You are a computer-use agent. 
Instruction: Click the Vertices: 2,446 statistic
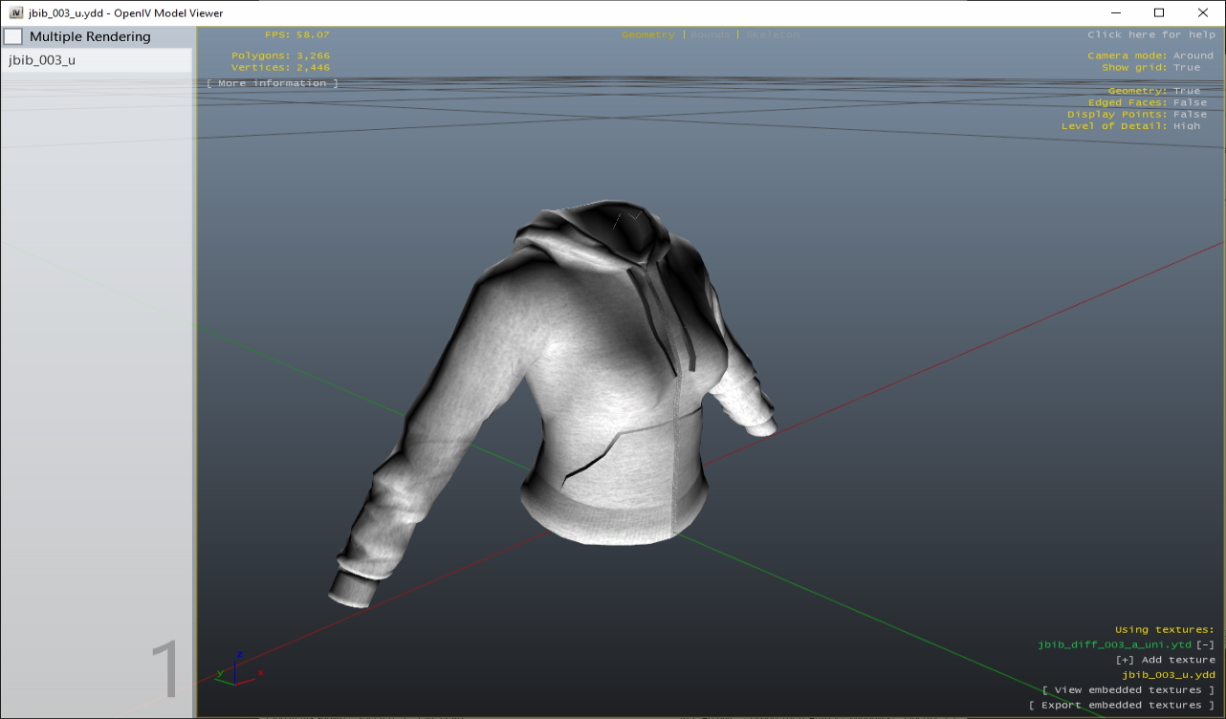click(280, 68)
